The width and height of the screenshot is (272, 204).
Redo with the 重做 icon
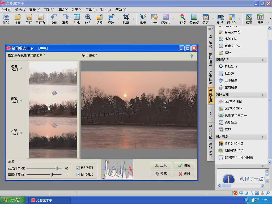point(65,19)
